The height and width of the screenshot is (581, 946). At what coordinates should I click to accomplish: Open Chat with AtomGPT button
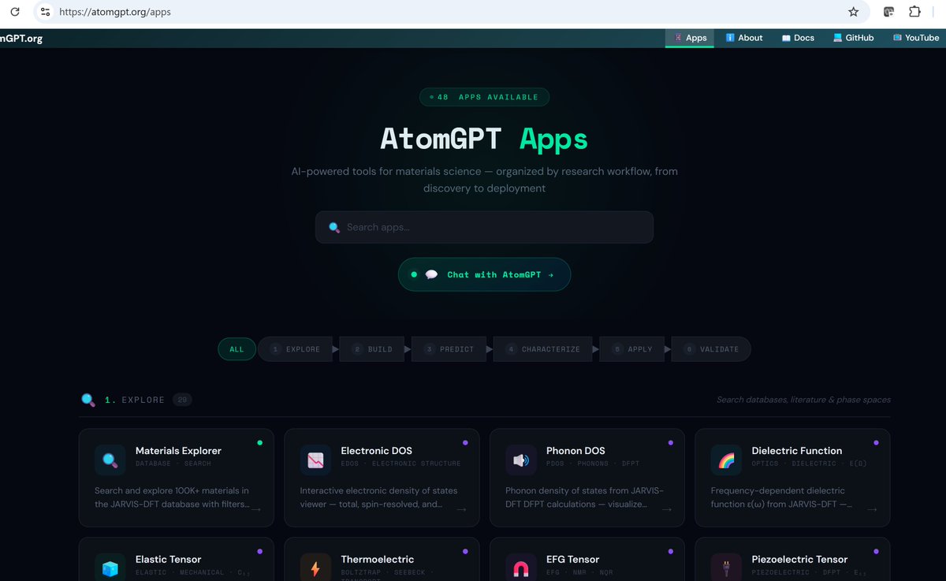(x=484, y=274)
